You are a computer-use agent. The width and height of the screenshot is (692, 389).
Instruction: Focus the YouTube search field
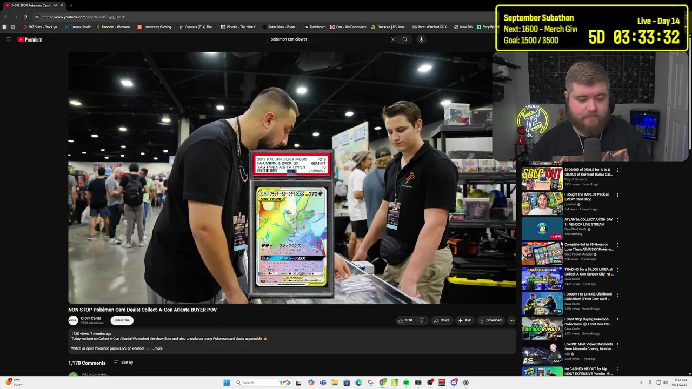[329, 39]
